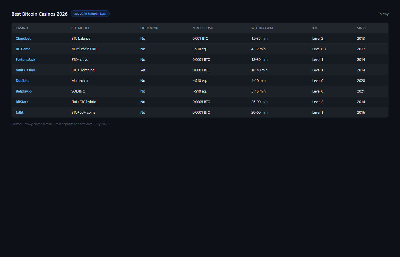Click the CASINO column header
This screenshot has height=257, width=400.
click(22, 28)
